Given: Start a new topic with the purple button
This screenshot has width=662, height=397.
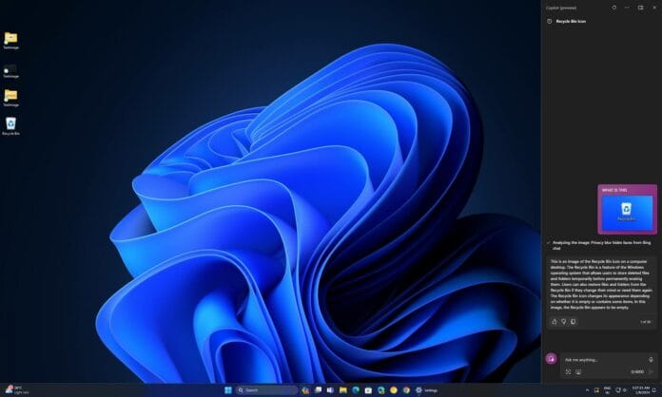Looking at the screenshot, I should [x=551, y=359].
